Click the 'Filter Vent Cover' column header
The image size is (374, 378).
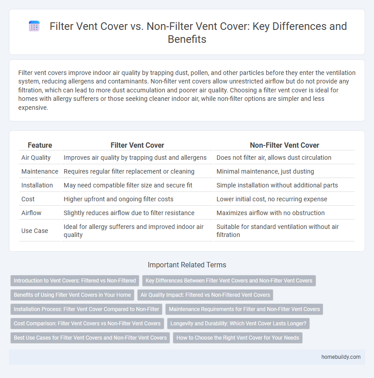[137, 145]
